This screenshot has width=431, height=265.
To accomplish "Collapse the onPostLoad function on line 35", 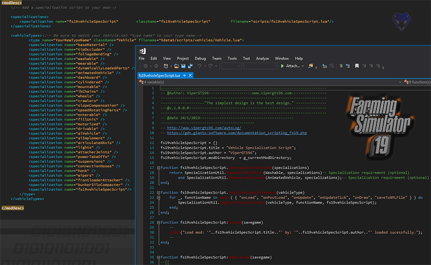I will tap(159, 257).
